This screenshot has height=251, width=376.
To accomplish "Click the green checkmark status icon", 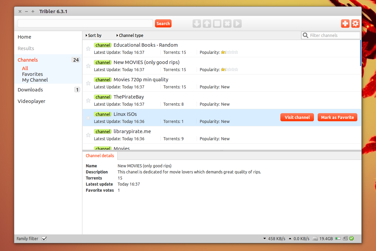I will coord(352,238).
